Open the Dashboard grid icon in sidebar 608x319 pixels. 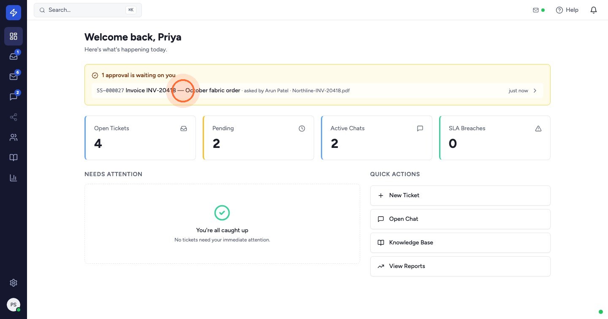click(x=14, y=36)
